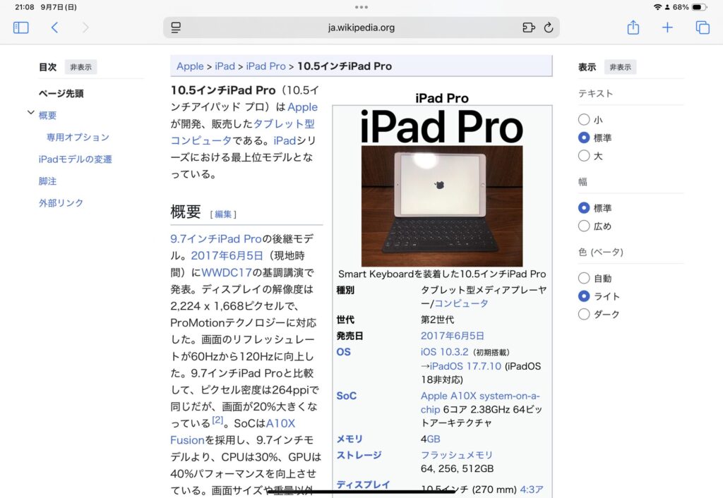Choose the ダーク color option

point(584,314)
